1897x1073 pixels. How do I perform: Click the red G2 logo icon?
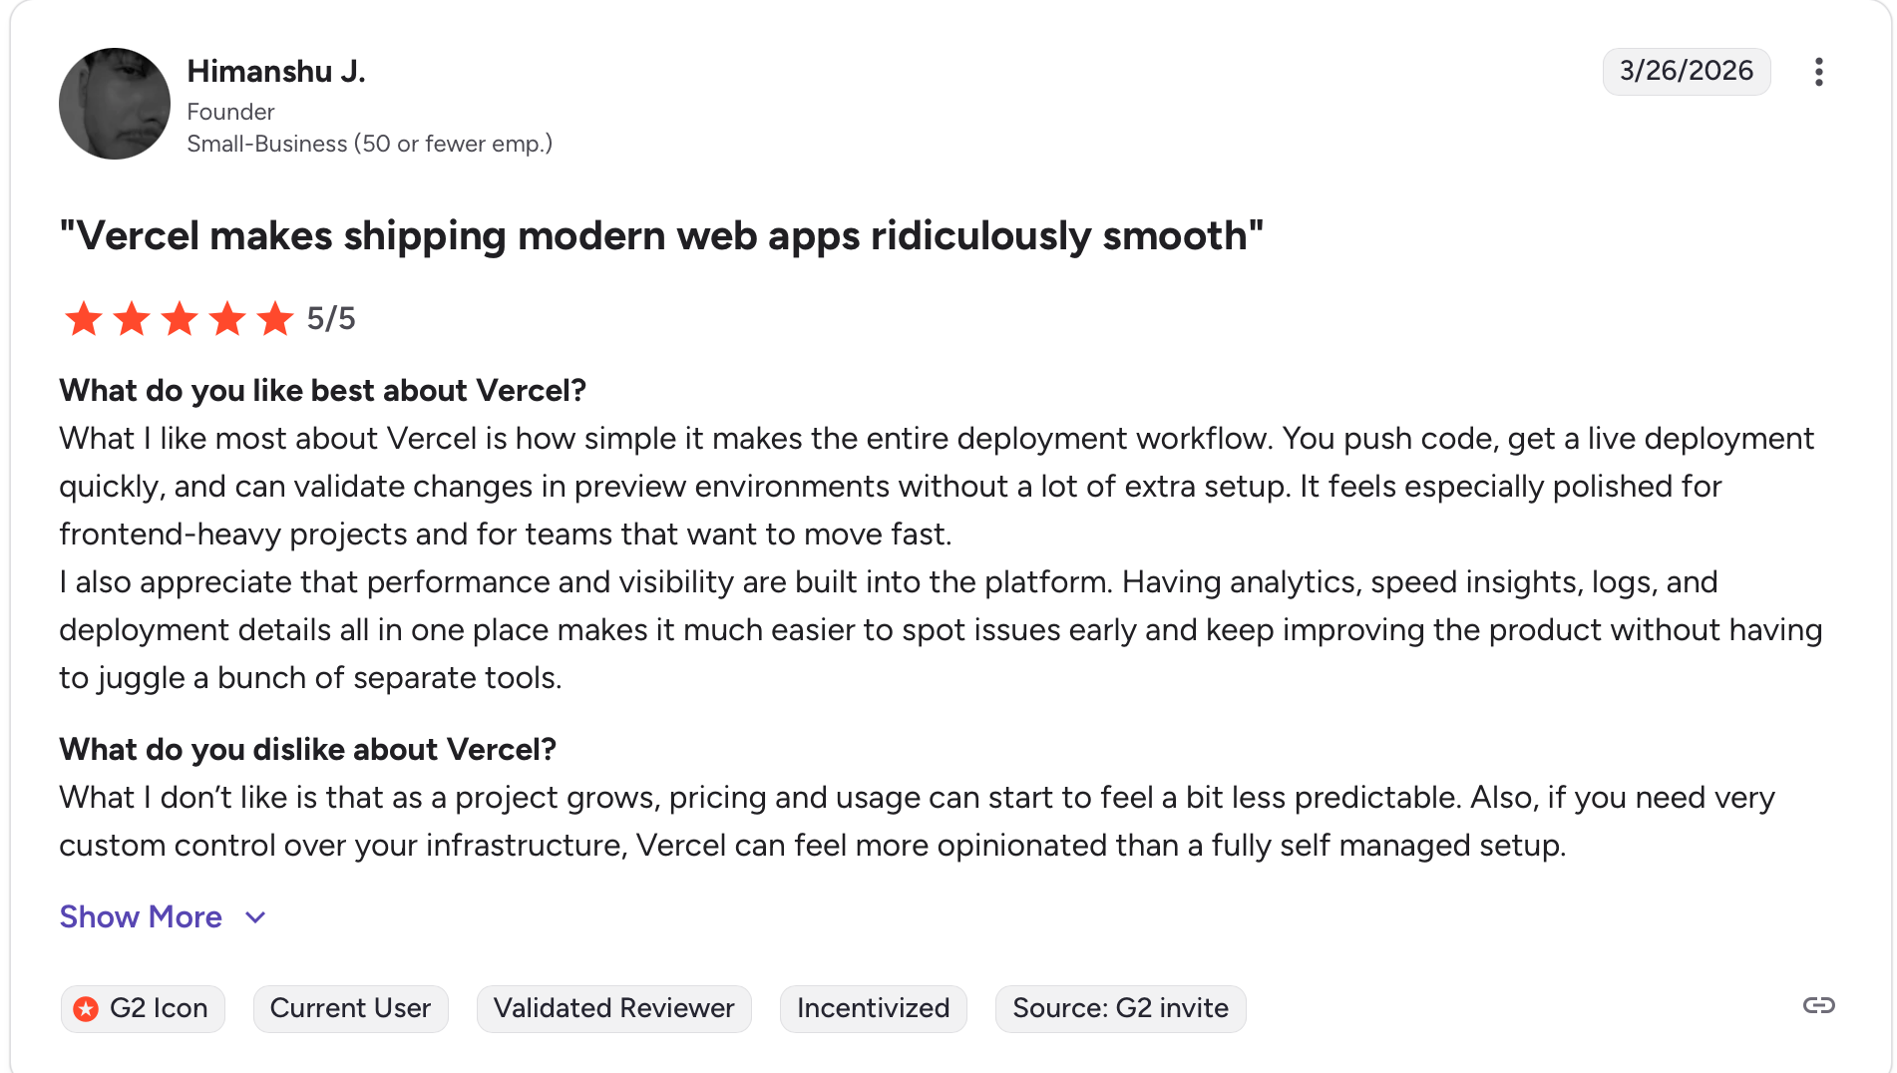87,1009
